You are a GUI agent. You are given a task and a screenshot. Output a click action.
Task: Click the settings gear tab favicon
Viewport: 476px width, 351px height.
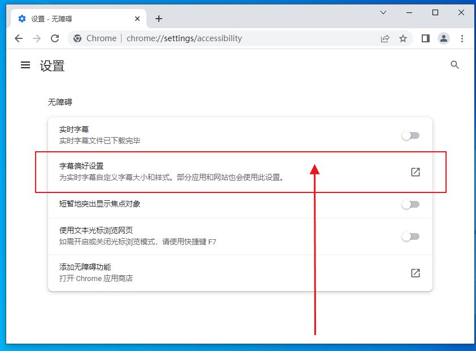[22, 19]
